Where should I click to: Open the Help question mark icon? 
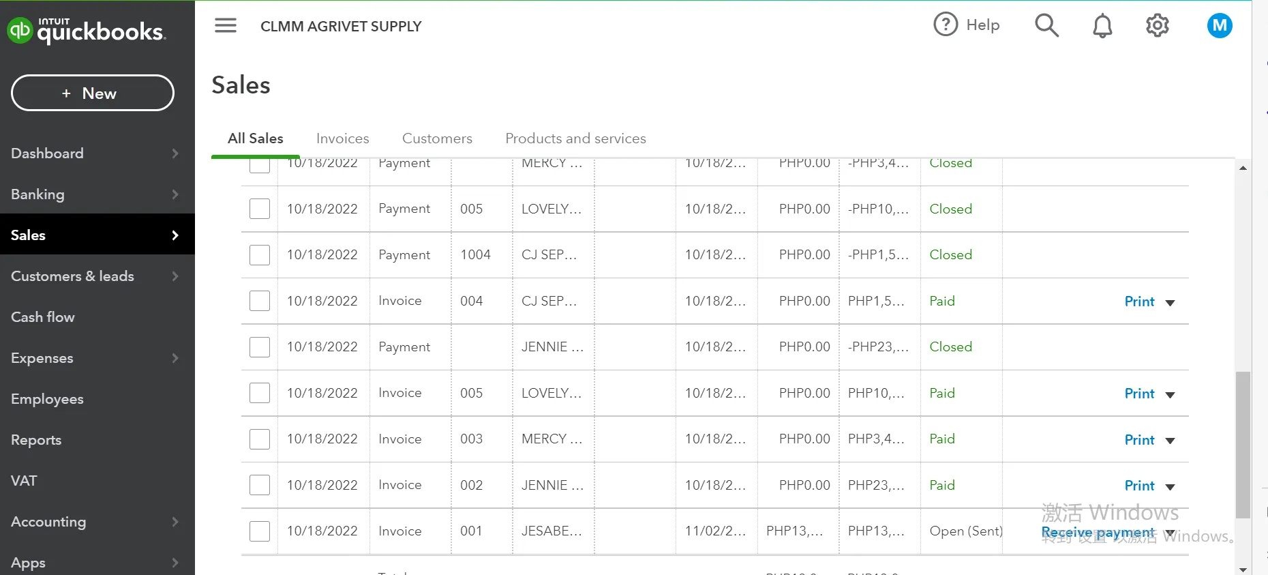point(946,25)
